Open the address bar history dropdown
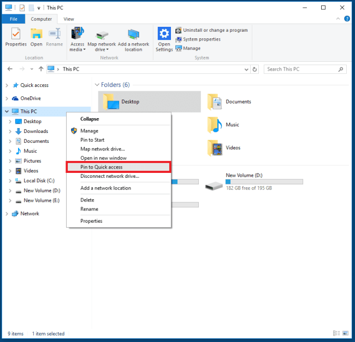The width and height of the screenshot is (355, 342). [x=246, y=69]
